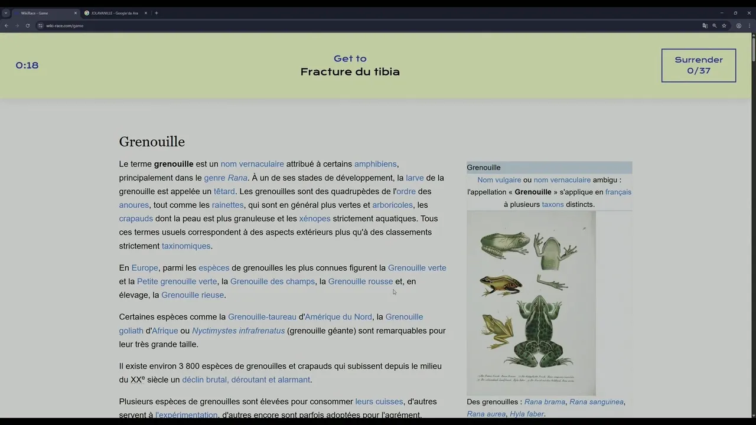Click 'nom vernaculaire' link in the infobox
This screenshot has width=756, height=425.
562,180
